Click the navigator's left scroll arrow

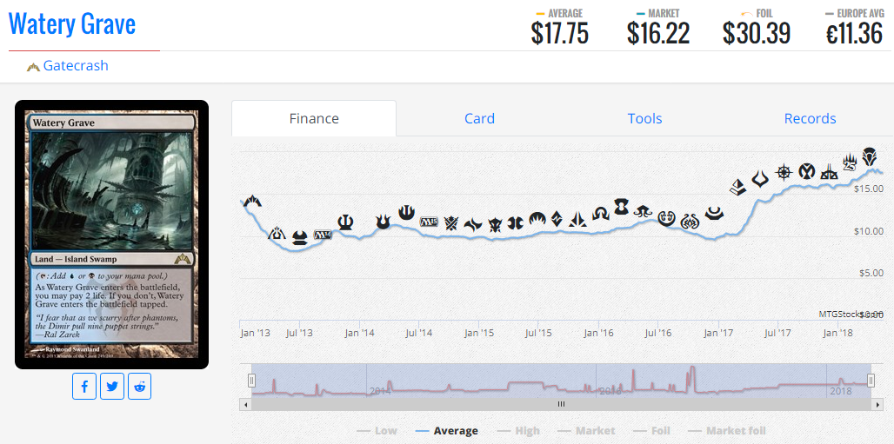click(246, 404)
